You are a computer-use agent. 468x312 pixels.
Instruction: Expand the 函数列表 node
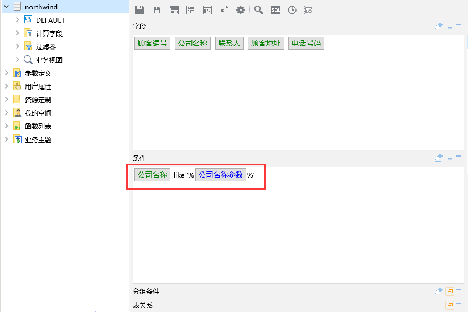(6, 126)
